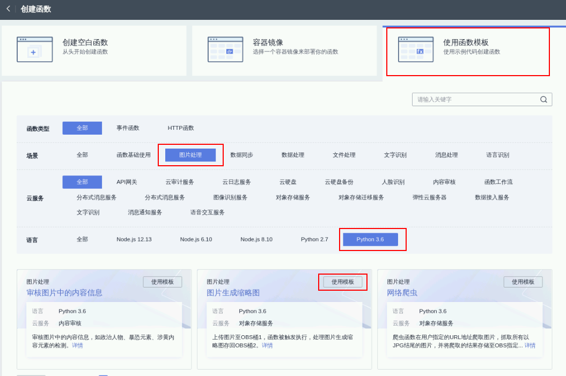
Task: Click the search magnifier icon
Action: tap(543, 100)
